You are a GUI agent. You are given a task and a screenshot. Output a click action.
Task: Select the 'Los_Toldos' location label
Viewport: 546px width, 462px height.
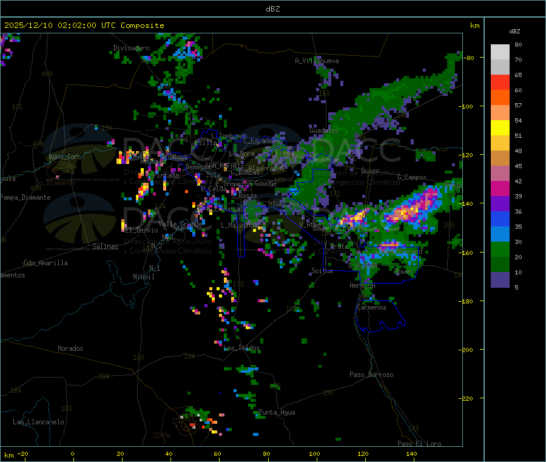pos(241,348)
